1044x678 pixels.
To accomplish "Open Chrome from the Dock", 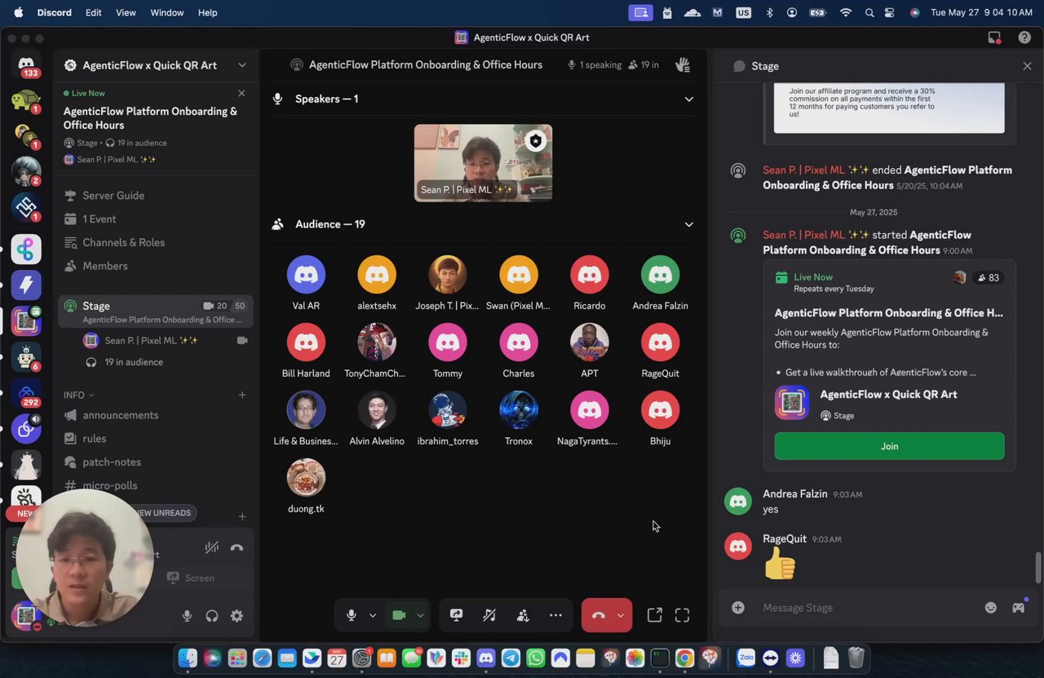I will tap(684, 658).
